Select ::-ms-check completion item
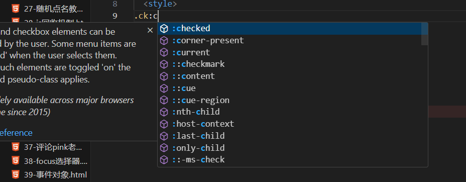 pyautogui.click(x=292, y=160)
